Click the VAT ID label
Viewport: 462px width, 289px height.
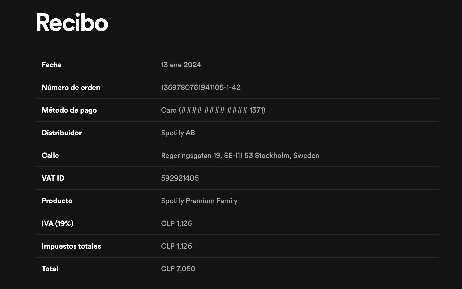tap(53, 178)
